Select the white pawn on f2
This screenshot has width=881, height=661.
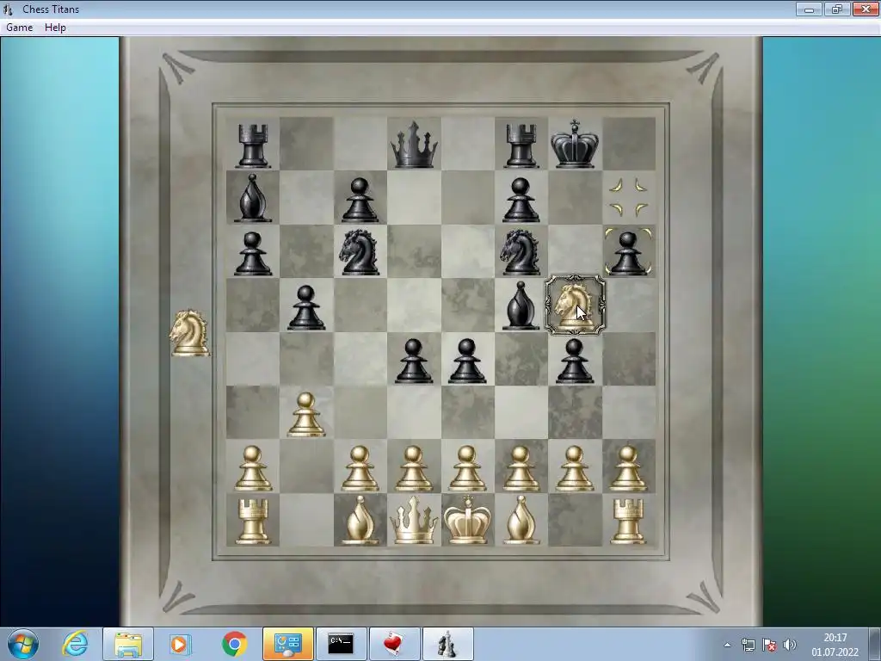pos(521,468)
